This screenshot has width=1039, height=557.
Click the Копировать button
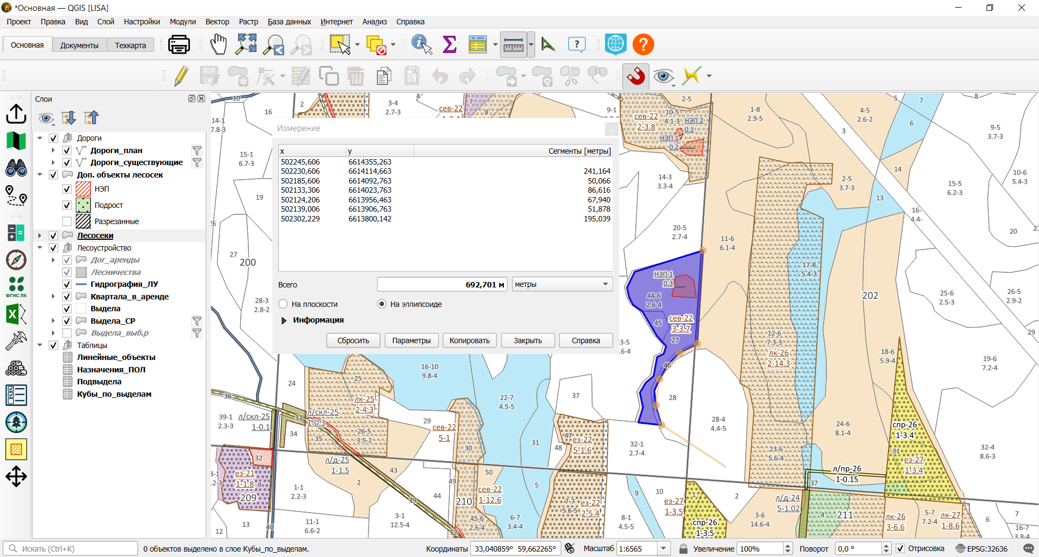(x=470, y=340)
